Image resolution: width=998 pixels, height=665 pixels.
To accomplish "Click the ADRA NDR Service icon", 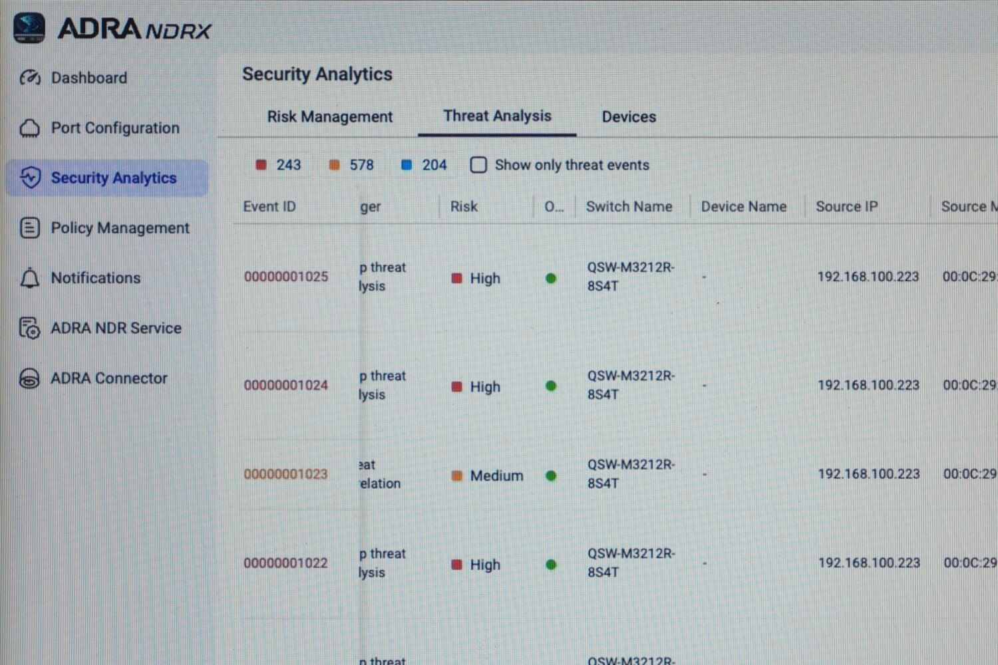I will click(30, 328).
